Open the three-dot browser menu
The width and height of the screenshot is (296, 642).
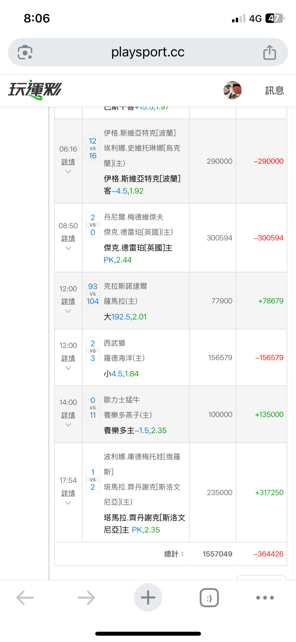pyautogui.click(x=265, y=598)
